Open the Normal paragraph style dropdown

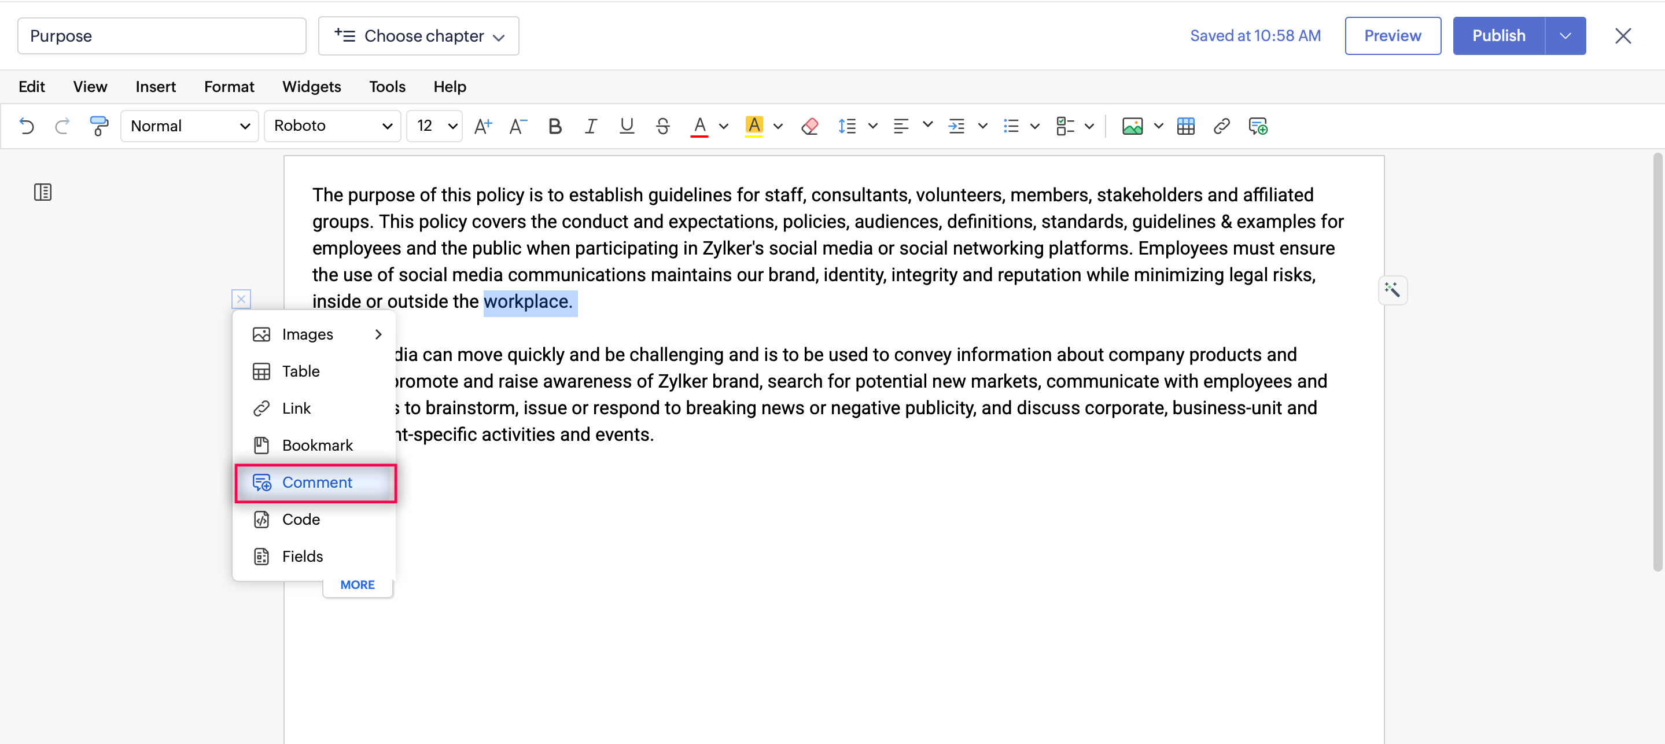189,126
